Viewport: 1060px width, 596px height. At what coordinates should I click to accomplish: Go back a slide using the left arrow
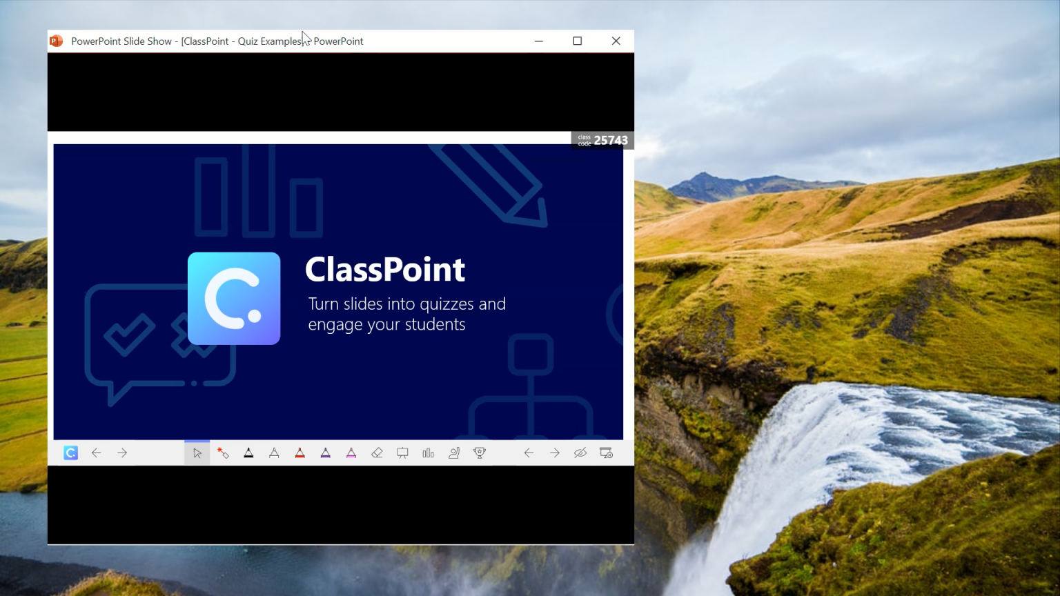(96, 453)
